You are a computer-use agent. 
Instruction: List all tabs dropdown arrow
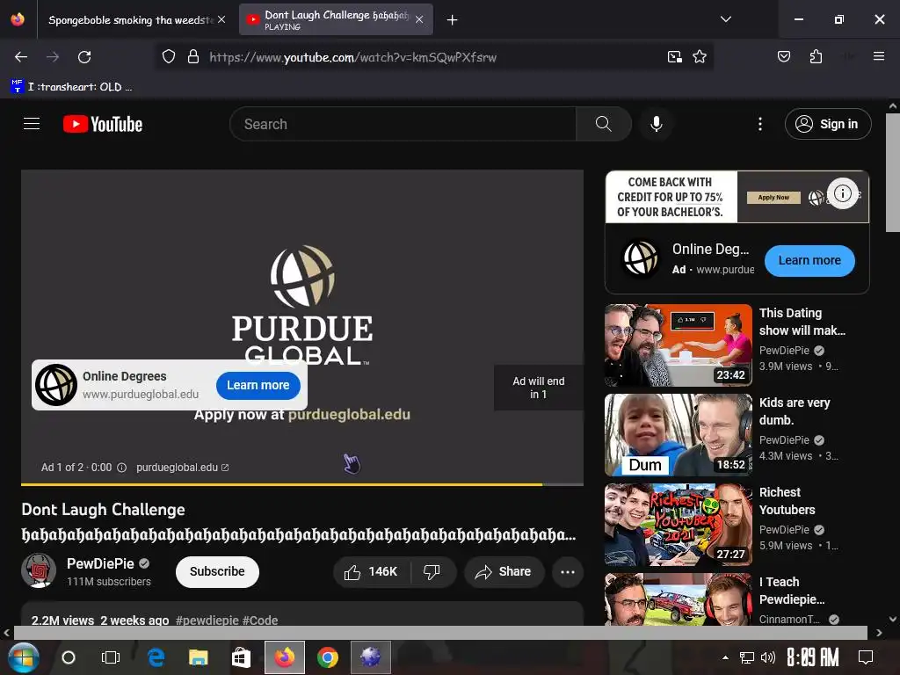click(725, 19)
